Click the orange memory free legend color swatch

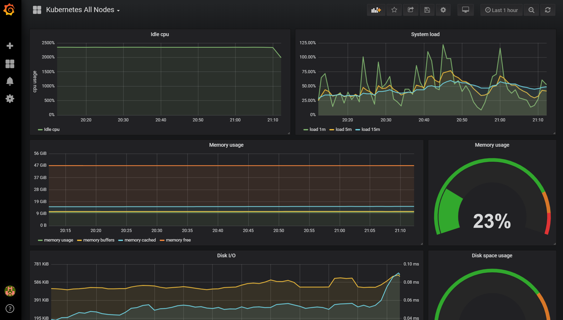pos(162,240)
